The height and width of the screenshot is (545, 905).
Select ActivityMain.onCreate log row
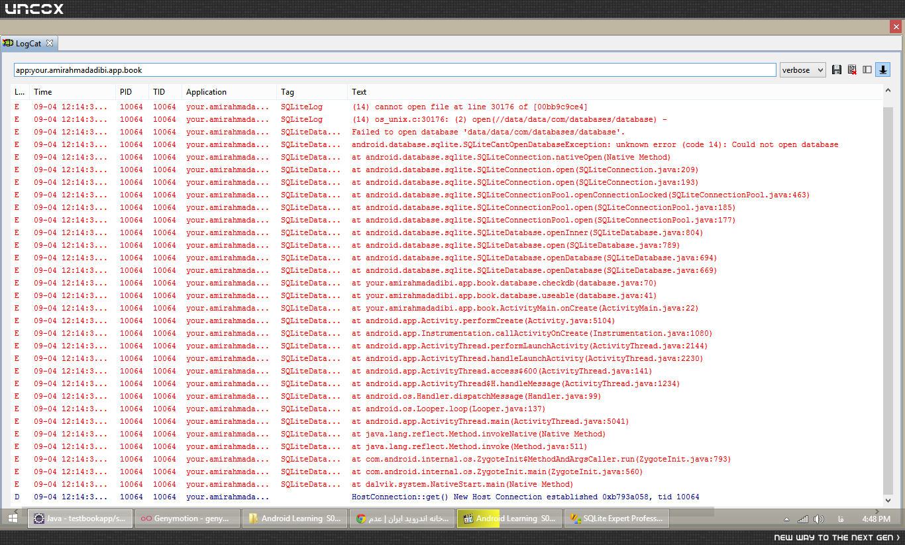pos(447,308)
